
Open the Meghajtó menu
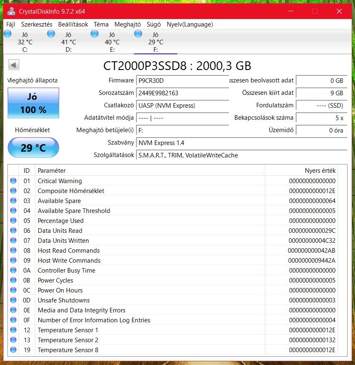click(128, 24)
